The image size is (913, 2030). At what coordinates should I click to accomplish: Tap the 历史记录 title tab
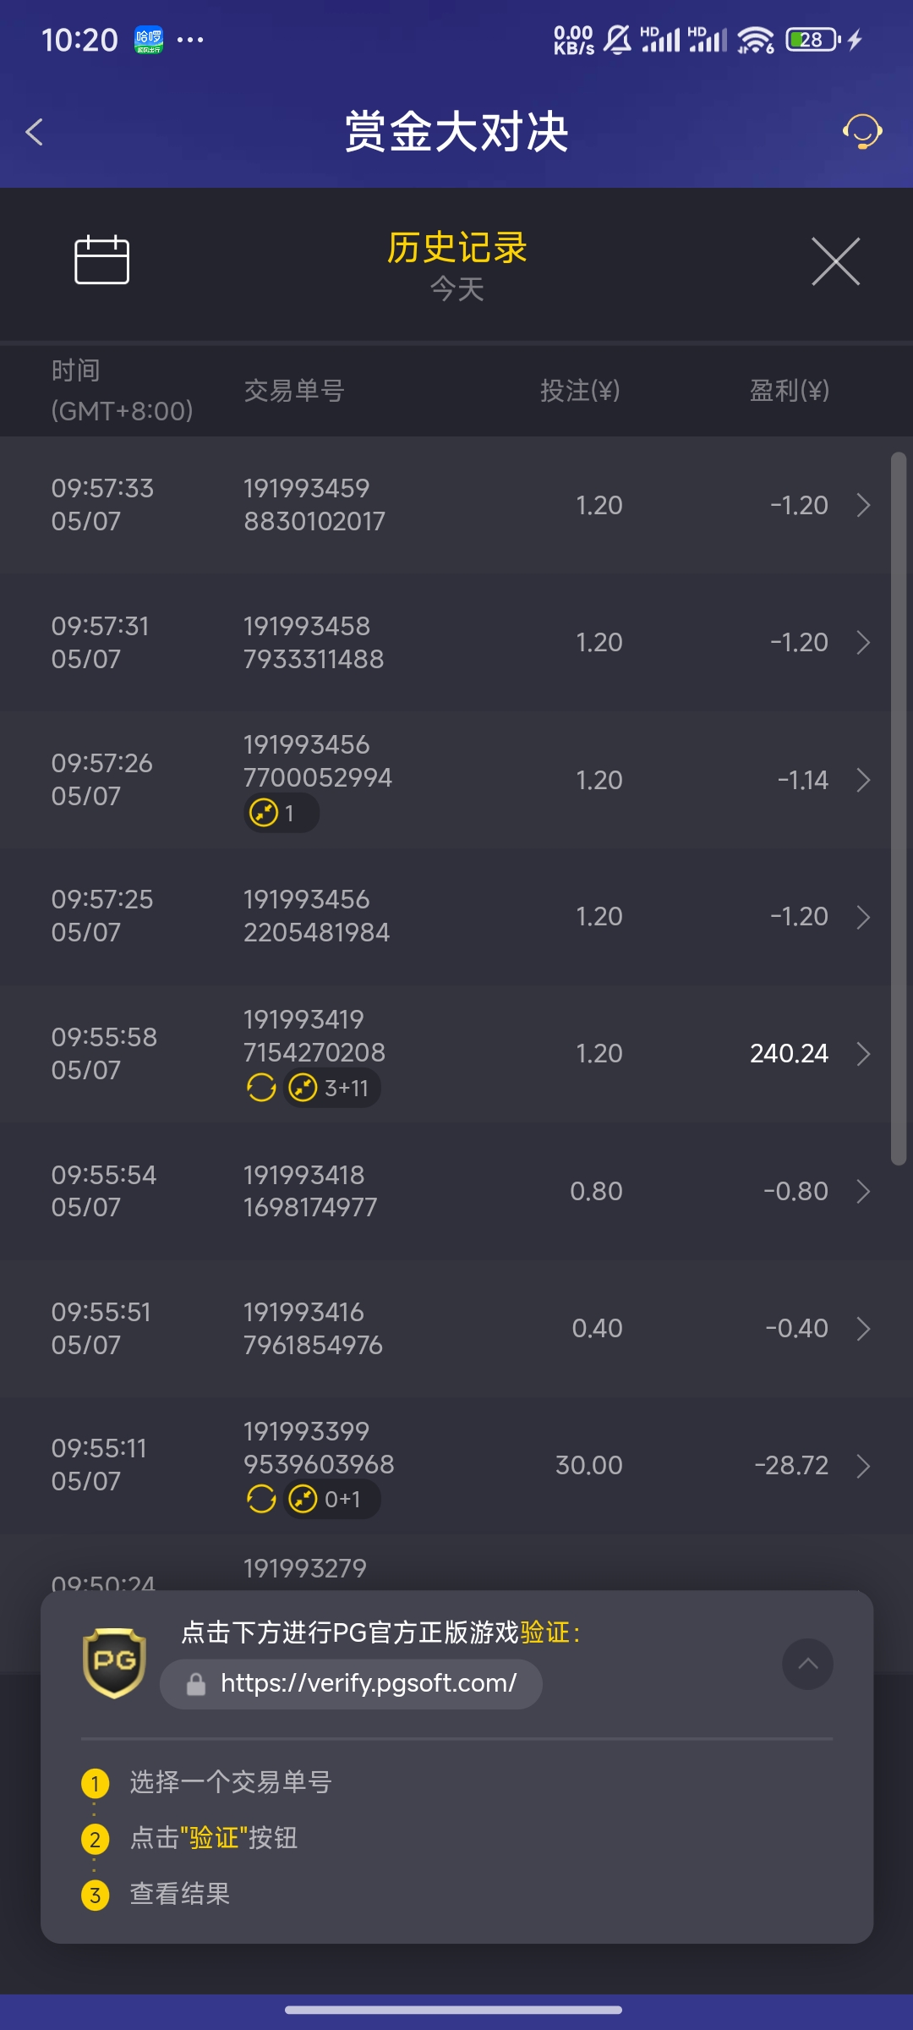coord(456,248)
